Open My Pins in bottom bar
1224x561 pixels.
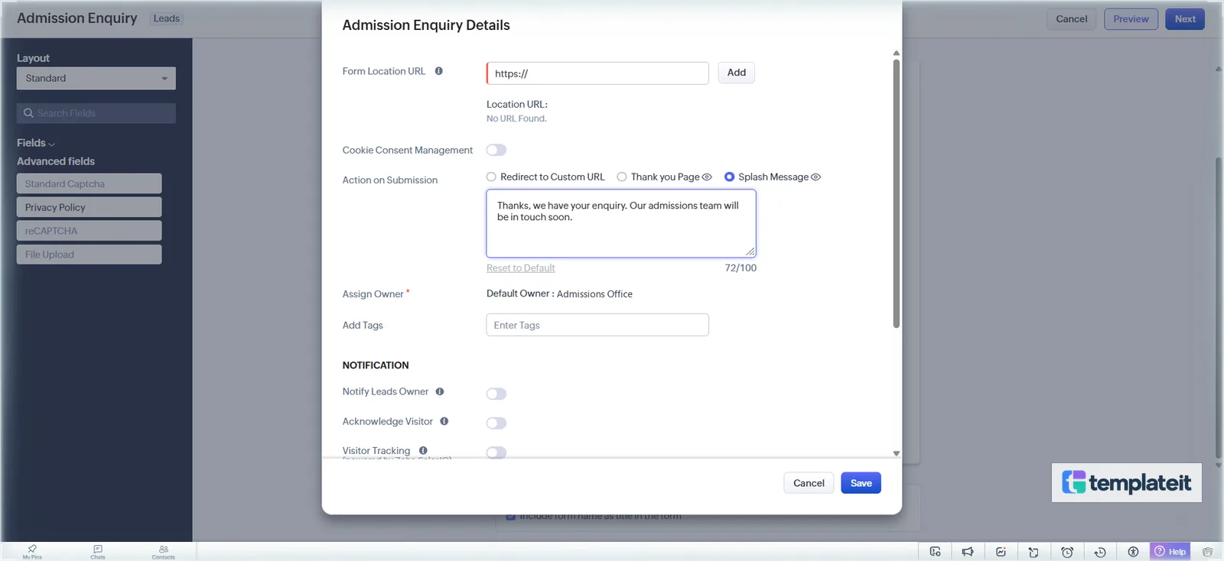tap(32, 552)
